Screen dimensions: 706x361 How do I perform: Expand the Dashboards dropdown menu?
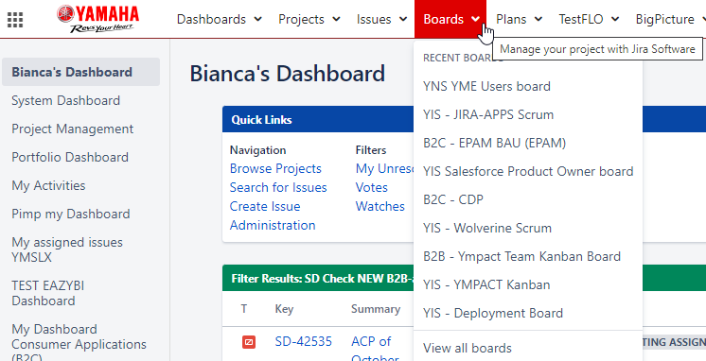[x=220, y=19]
